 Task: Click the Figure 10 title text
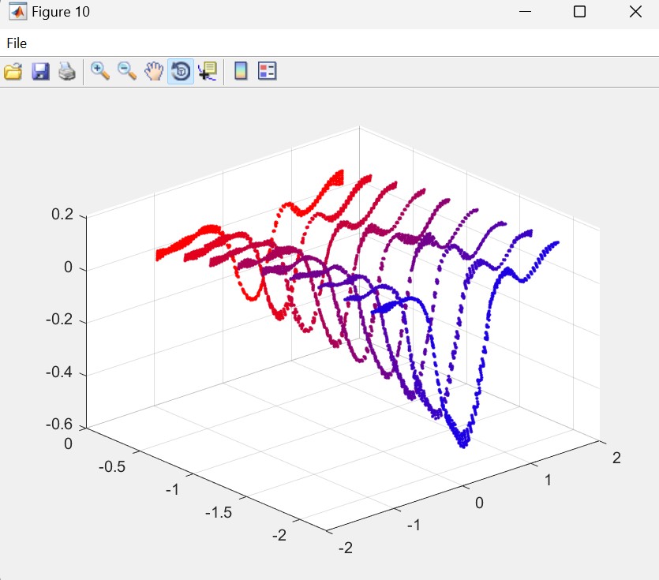coord(60,12)
